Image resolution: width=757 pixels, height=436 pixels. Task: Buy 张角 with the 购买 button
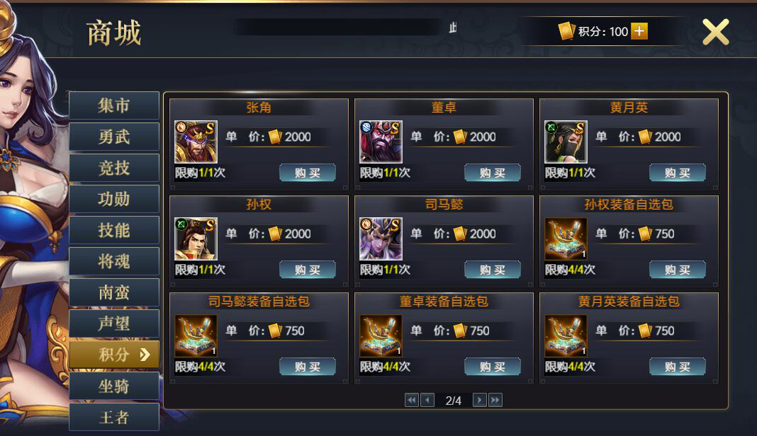click(x=308, y=173)
